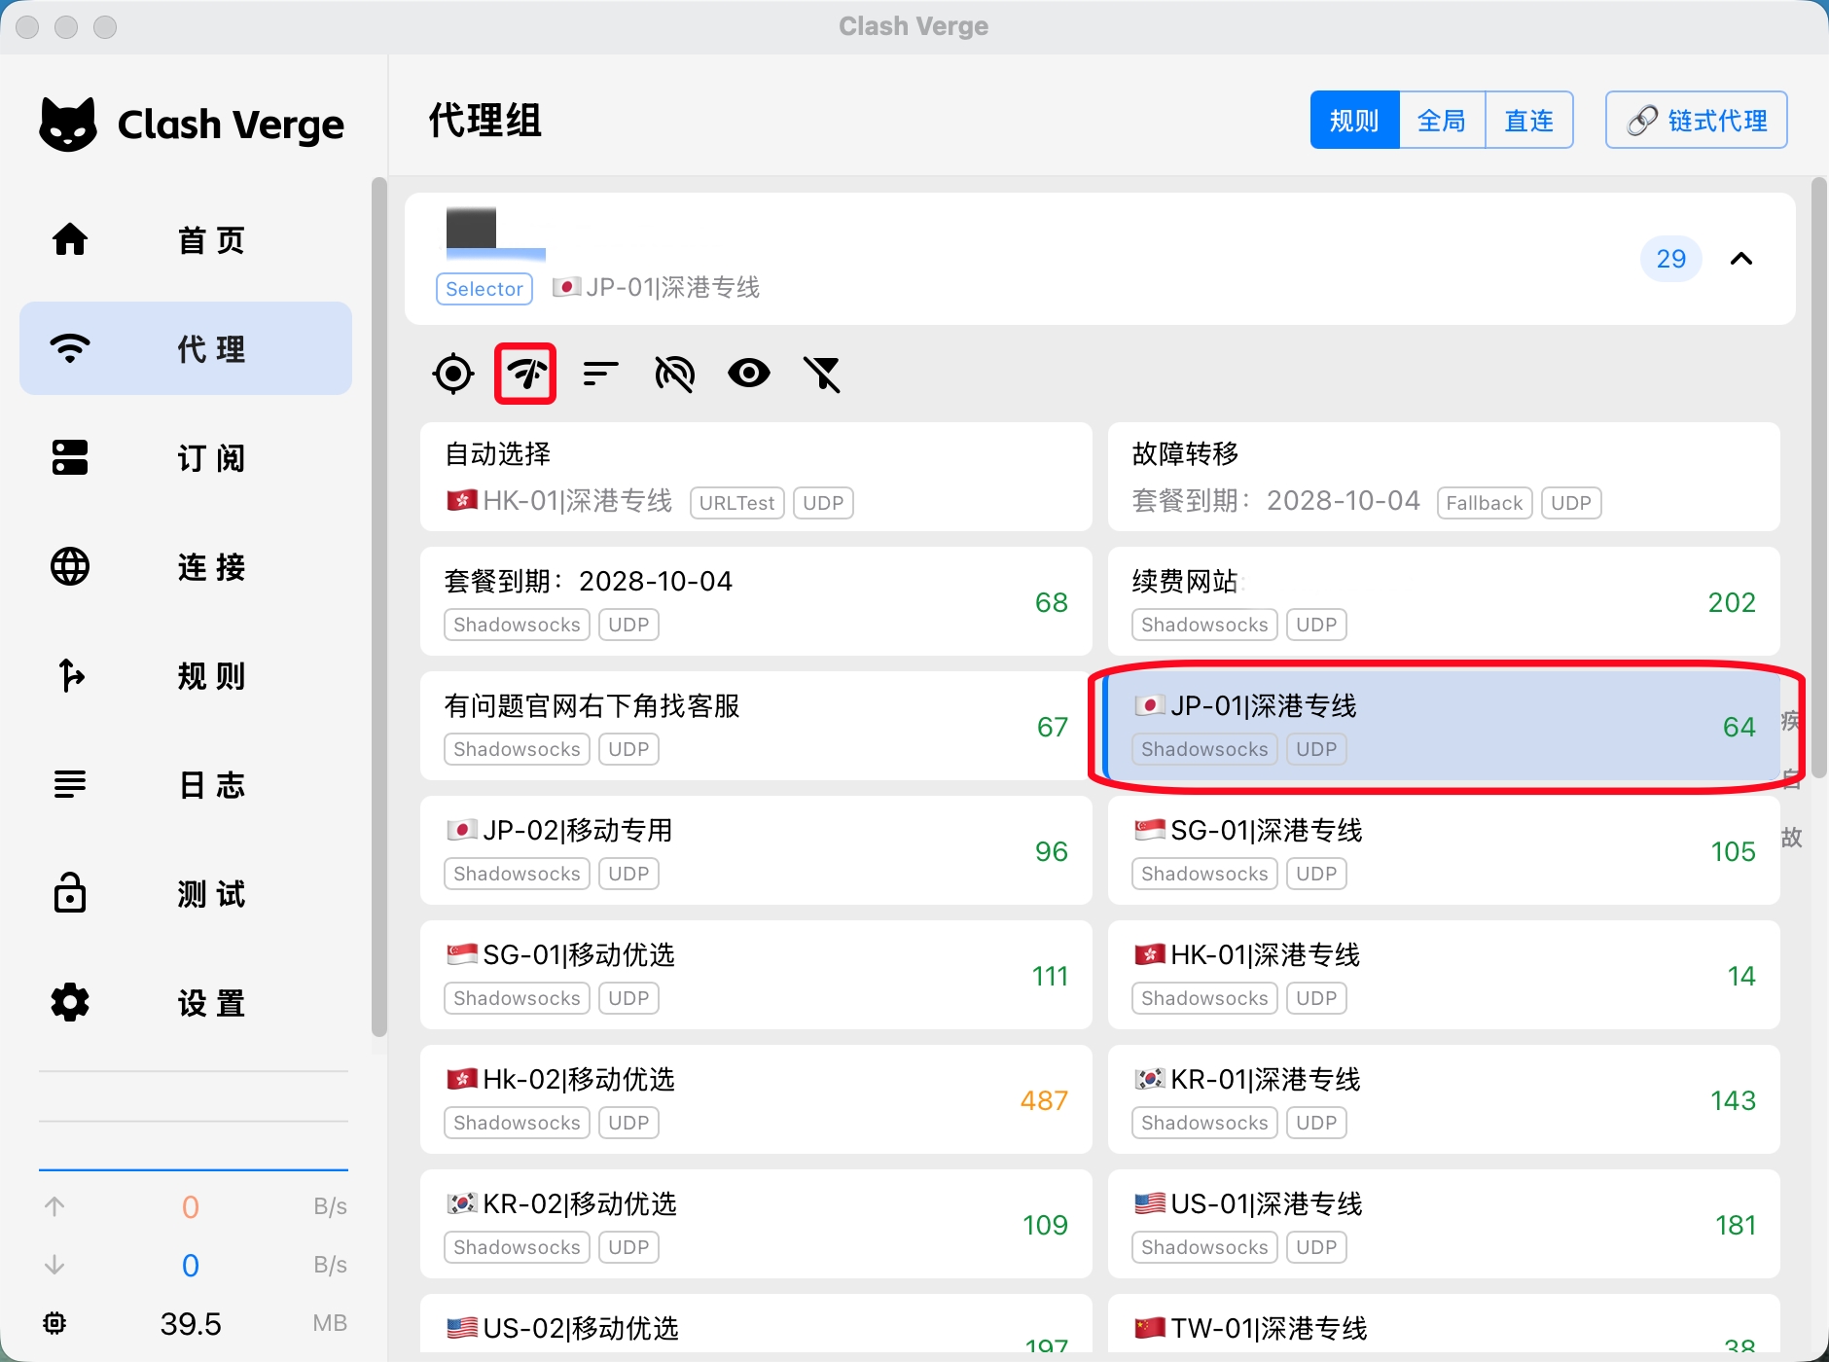This screenshot has height=1362, width=1829.
Task: Collapse the proxy group with chevron arrow
Action: click(1740, 259)
